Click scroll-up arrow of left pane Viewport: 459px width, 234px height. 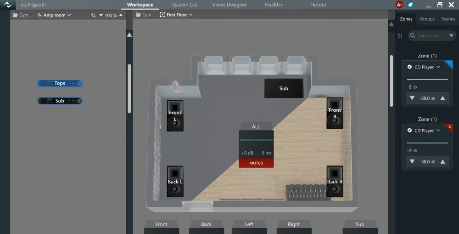click(x=129, y=34)
